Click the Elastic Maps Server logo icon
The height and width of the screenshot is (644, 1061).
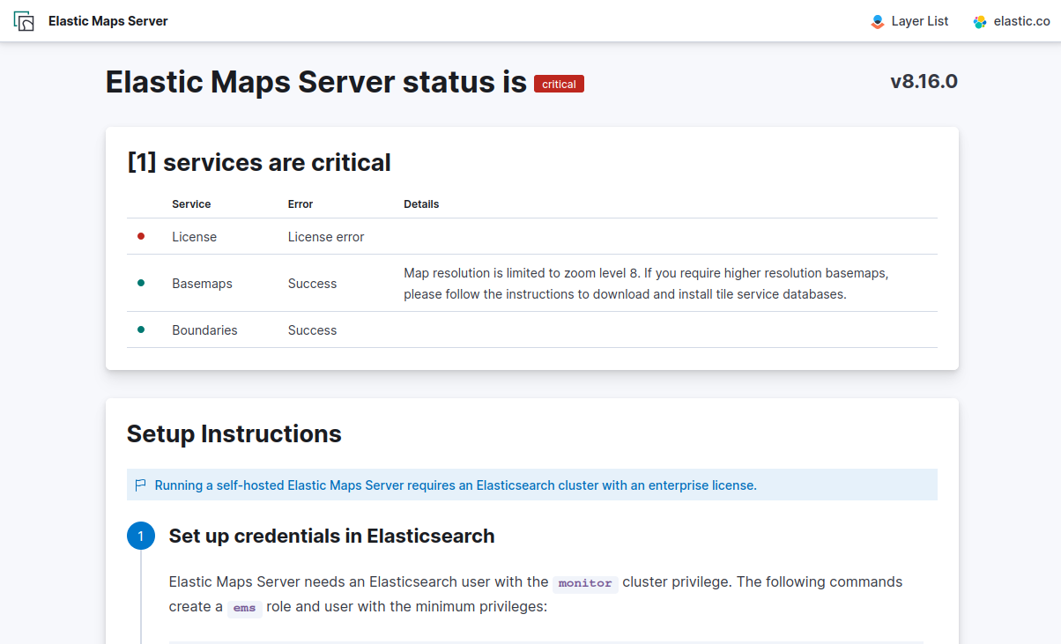pos(24,21)
